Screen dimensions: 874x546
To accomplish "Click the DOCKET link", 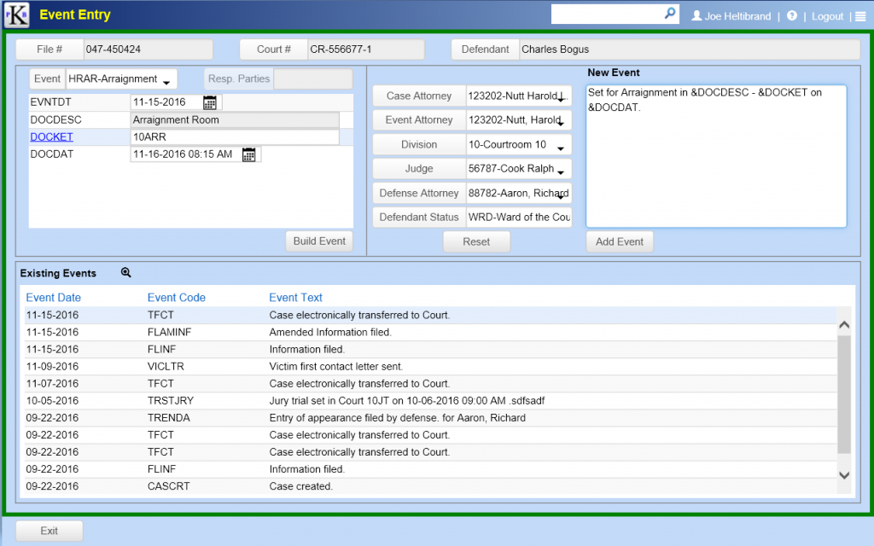I will coord(51,137).
